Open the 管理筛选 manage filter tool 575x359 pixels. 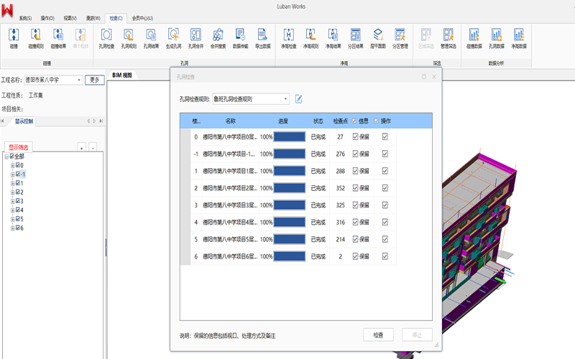pyautogui.click(x=448, y=39)
